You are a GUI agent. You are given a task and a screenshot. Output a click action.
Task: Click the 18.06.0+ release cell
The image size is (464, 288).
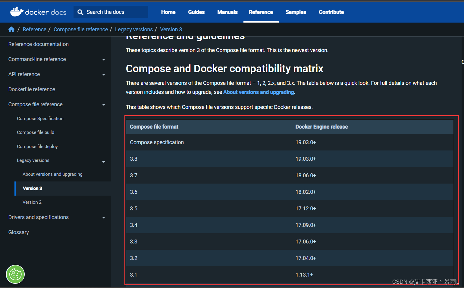click(306, 175)
